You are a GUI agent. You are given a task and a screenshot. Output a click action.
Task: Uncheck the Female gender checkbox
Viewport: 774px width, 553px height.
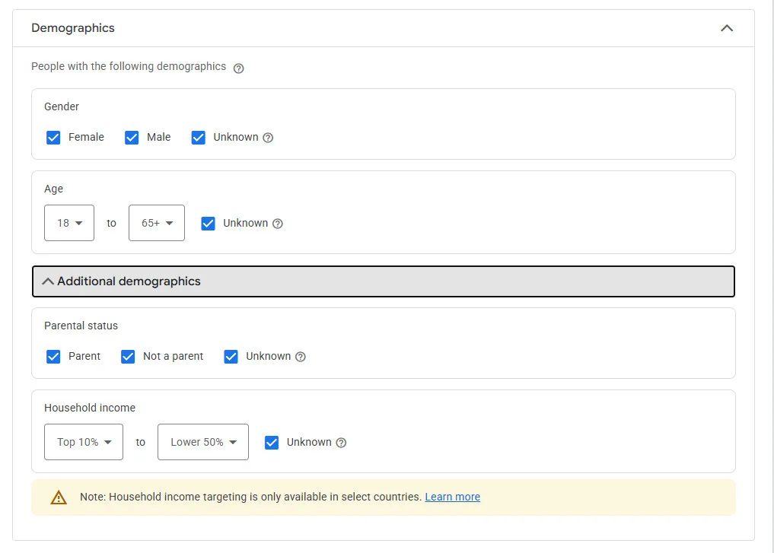tap(53, 138)
